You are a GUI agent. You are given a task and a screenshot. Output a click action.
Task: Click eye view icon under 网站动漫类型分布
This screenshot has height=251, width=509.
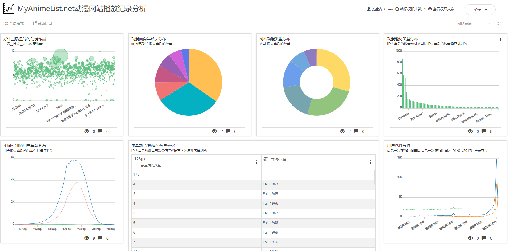tap(342, 131)
